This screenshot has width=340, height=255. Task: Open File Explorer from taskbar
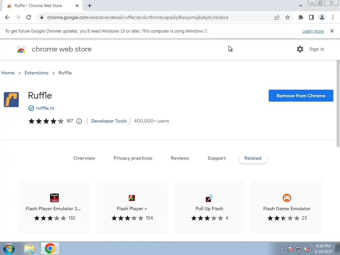[x=30, y=248]
